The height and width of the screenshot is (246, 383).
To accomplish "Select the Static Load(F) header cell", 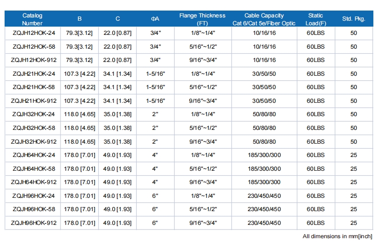I will pos(316,19).
